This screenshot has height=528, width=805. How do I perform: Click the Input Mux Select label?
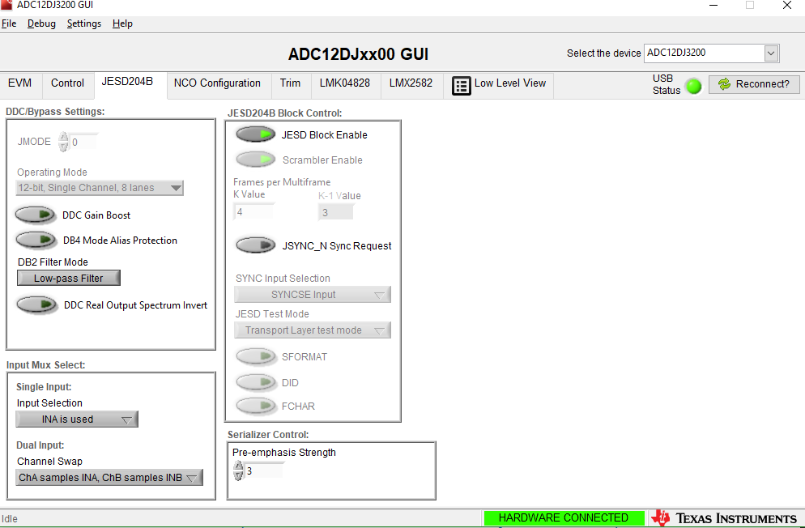45,365
